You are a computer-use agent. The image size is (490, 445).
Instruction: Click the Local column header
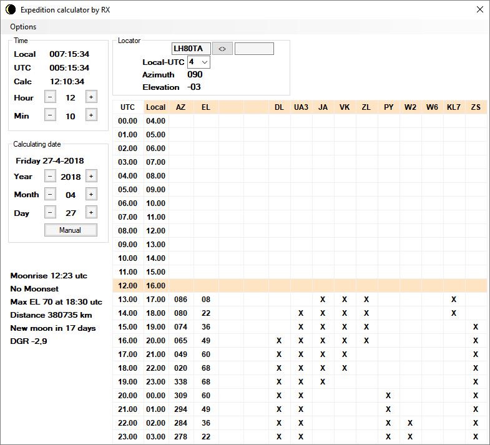tap(156, 107)
